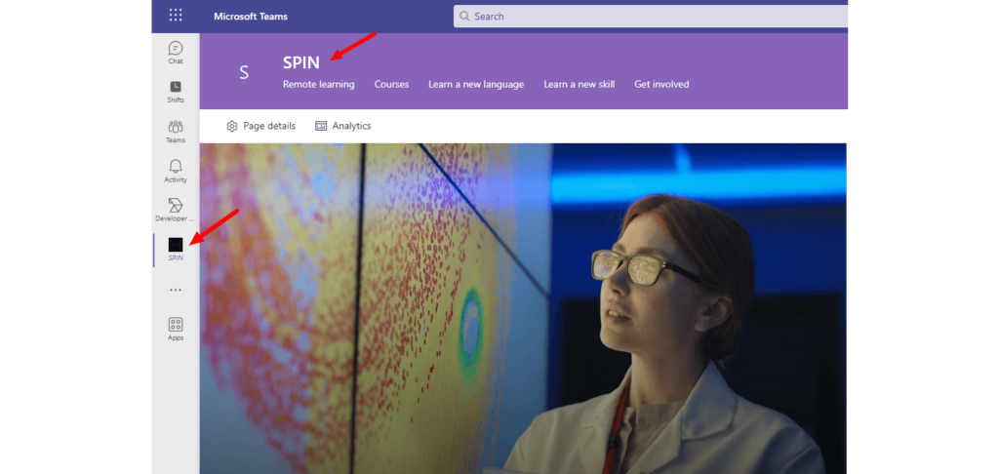The image size is (999, 474).
Task: Click the Search input field
Action: 644,17
